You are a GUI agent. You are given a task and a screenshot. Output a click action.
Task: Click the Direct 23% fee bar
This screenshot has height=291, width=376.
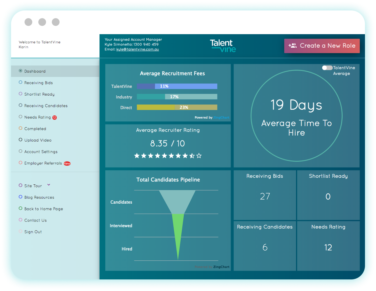tap(177, 107)
